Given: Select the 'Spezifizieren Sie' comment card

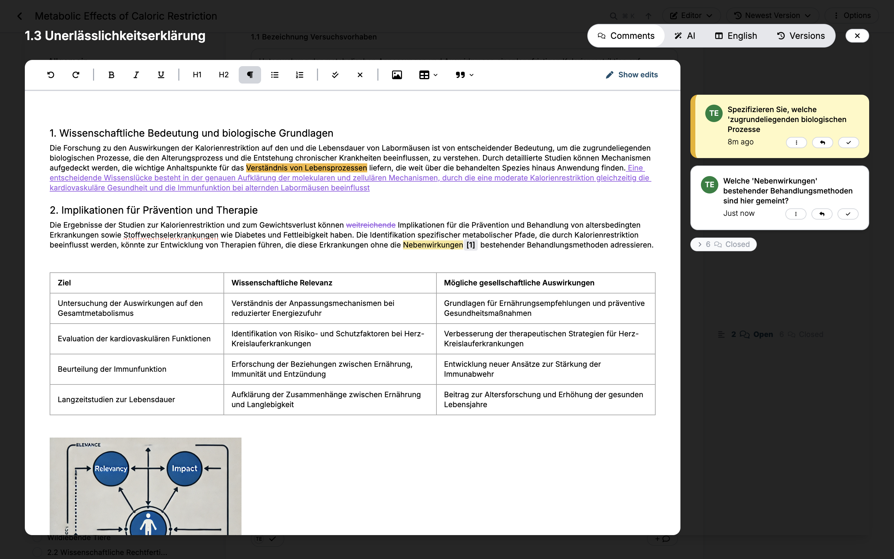Looking at the screenshot, I should [x=779, y=126].
